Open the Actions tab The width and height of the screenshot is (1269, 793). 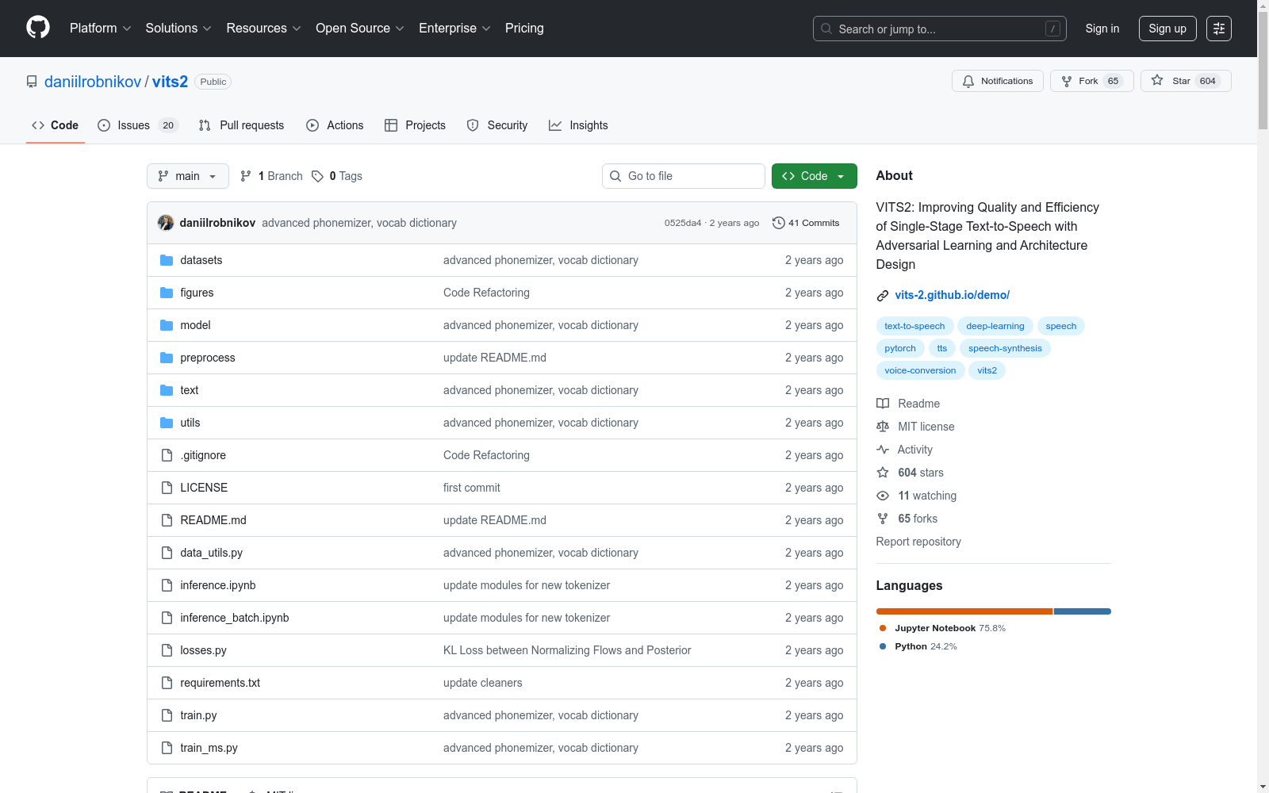pyautogui.click(x=335, y=125)
